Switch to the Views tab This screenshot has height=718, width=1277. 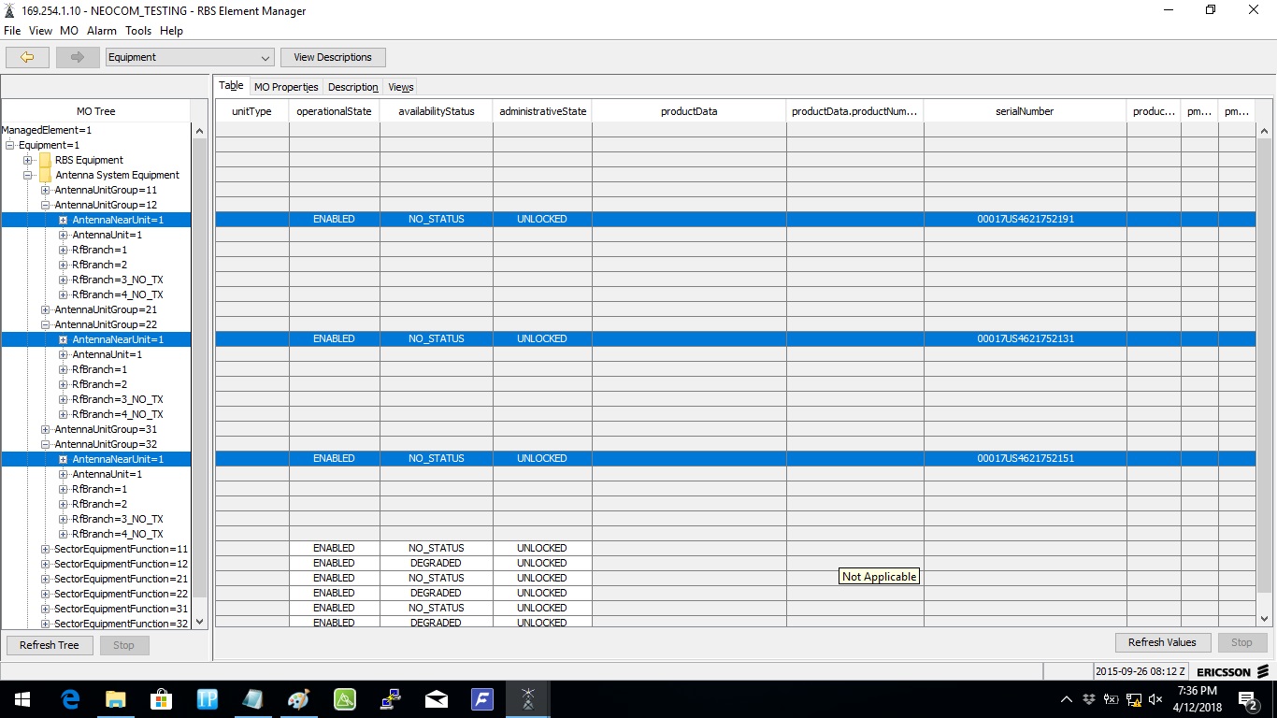point(401,87)
